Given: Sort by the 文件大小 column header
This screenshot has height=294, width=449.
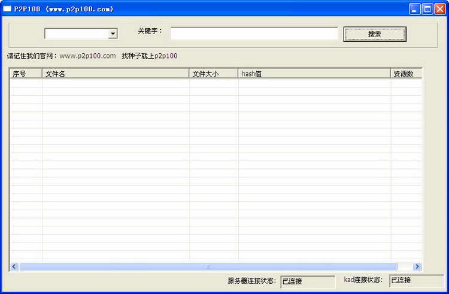Looking at the screenshot, I should [214, 74].
